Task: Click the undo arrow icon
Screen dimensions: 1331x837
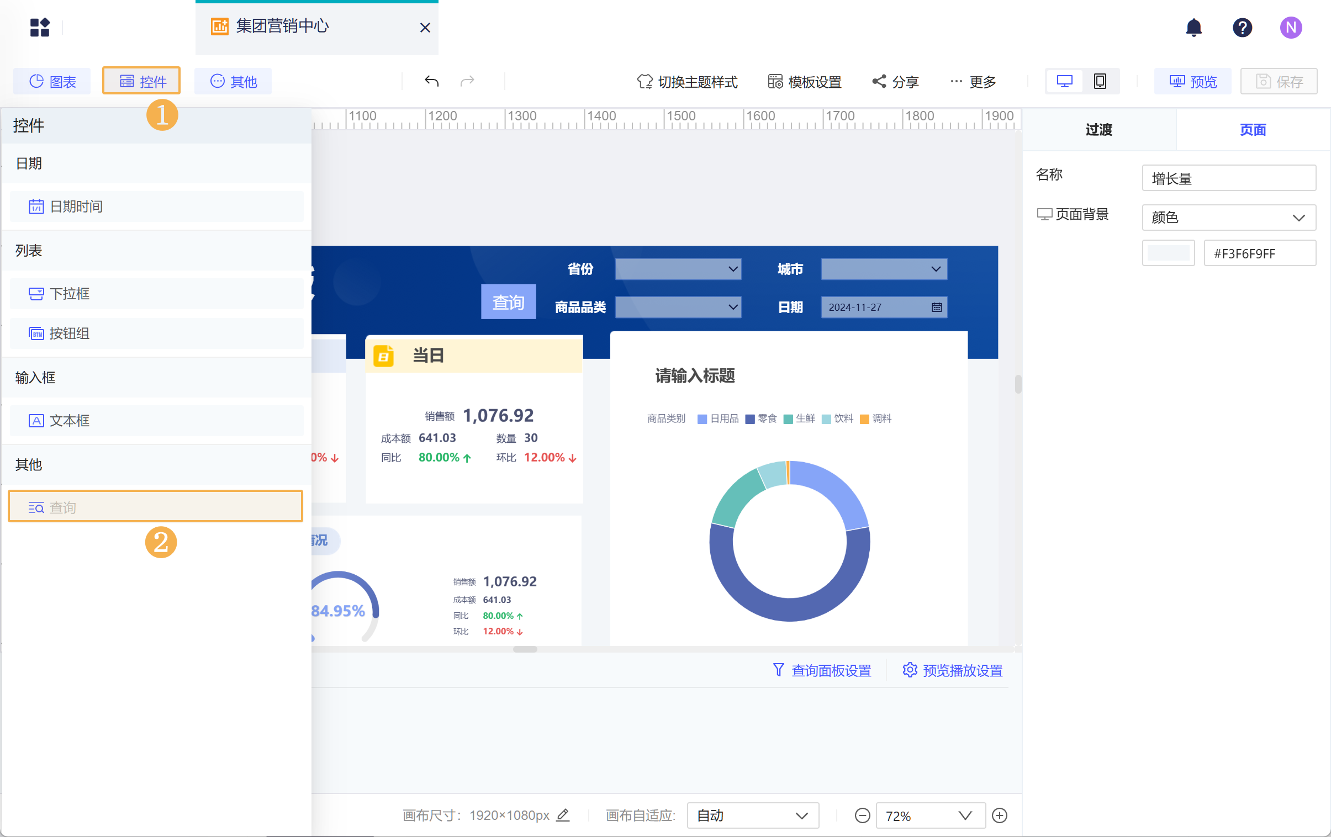Action: pyautogui.click(x=431, y=82)
